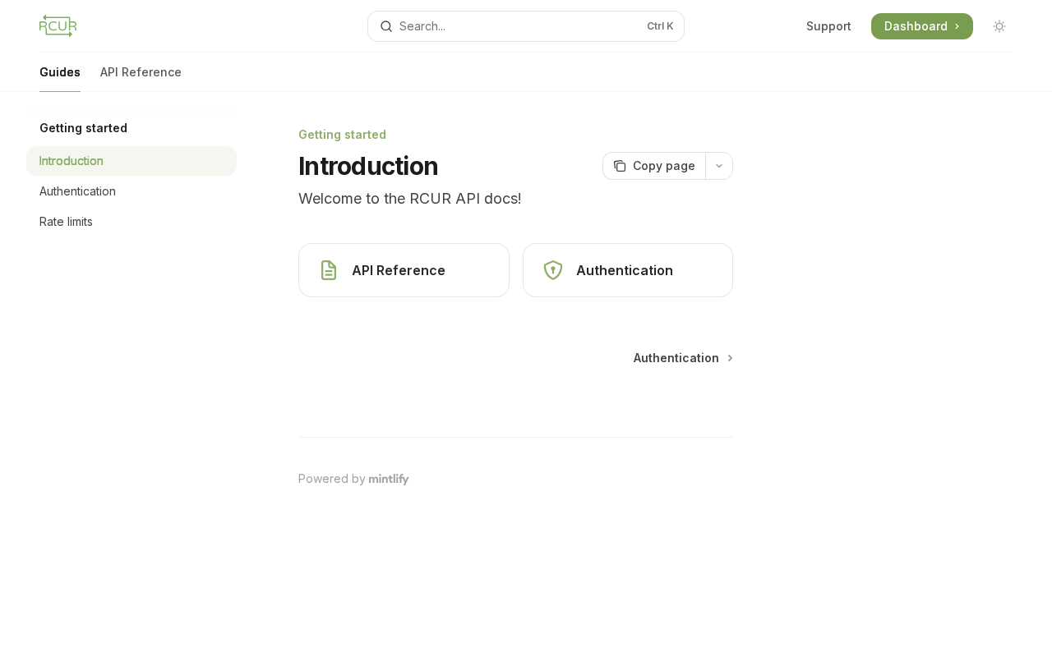This screenshot has width=1052, height=657.
Task: Toggle light/dark mode sun icon
Action: [999, 26]
